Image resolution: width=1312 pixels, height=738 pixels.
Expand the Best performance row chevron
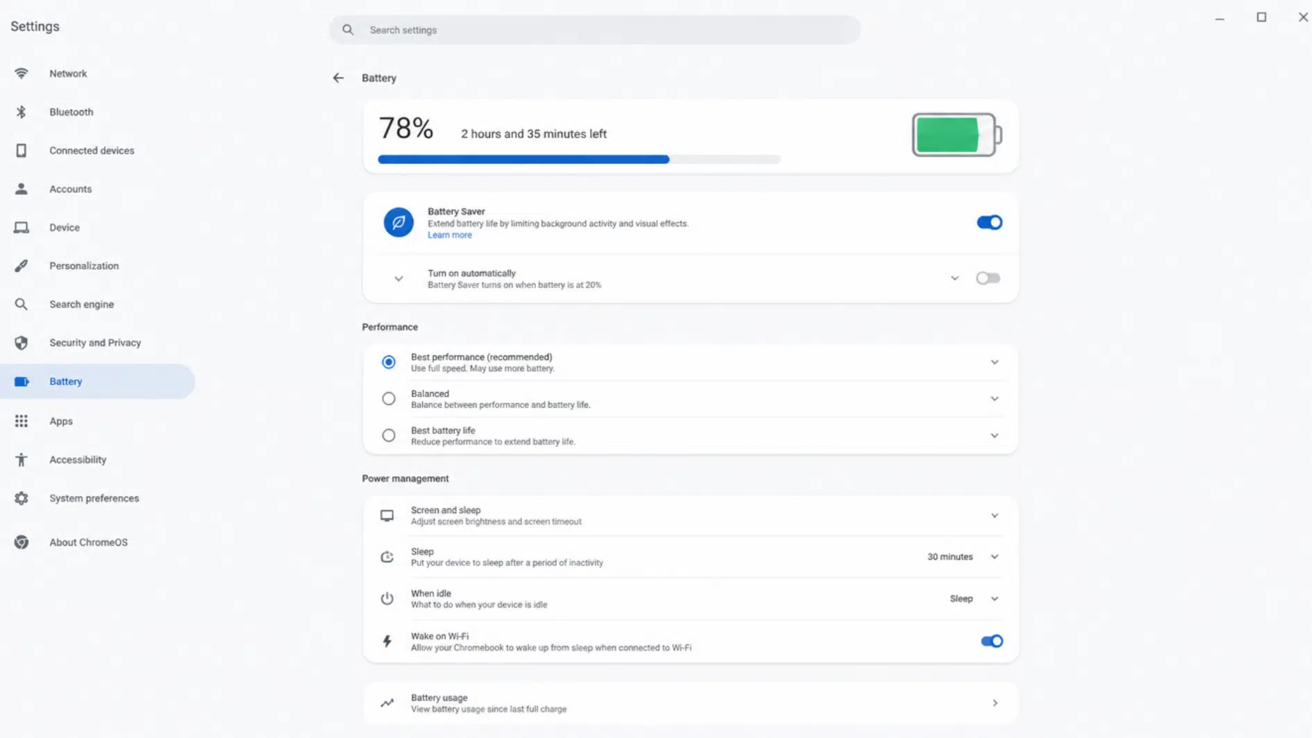pos(994,362)
